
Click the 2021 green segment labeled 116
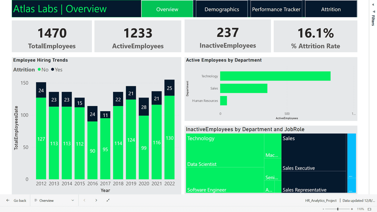(x=156, y=142)
